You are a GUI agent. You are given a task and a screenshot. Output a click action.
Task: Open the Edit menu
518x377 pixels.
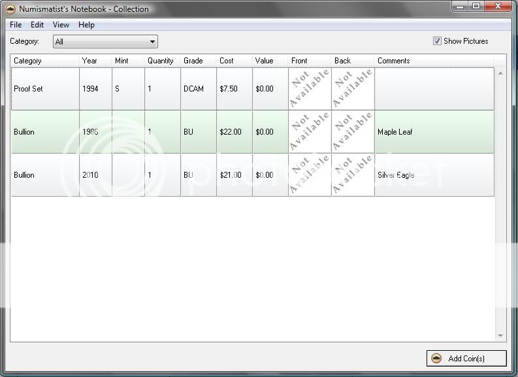[37, 25]
